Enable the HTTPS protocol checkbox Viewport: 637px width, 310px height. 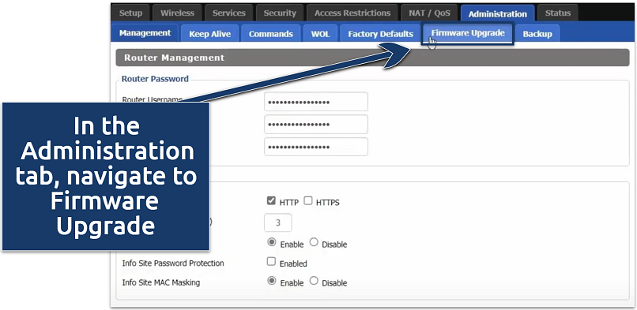[x=308, y=200]
